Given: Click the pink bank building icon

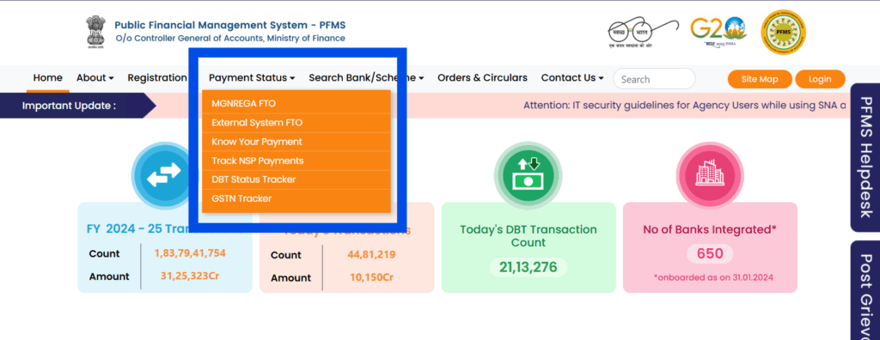Looking at the screenshot, I should pos(710,175).
